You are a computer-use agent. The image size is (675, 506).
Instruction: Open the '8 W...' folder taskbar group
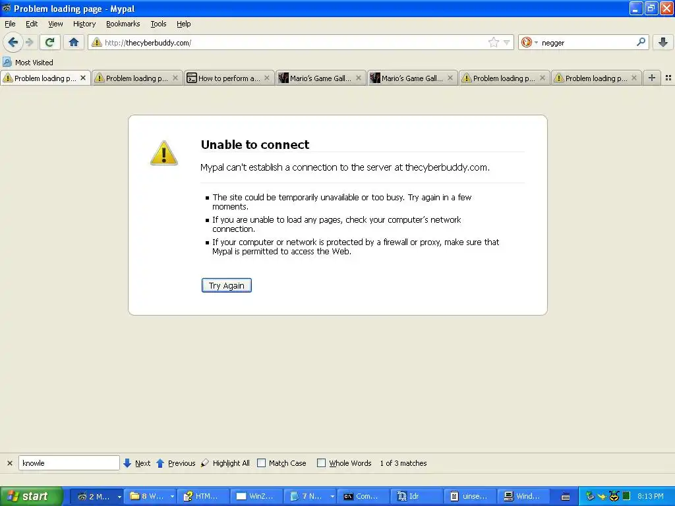click(x=150, y=496)
